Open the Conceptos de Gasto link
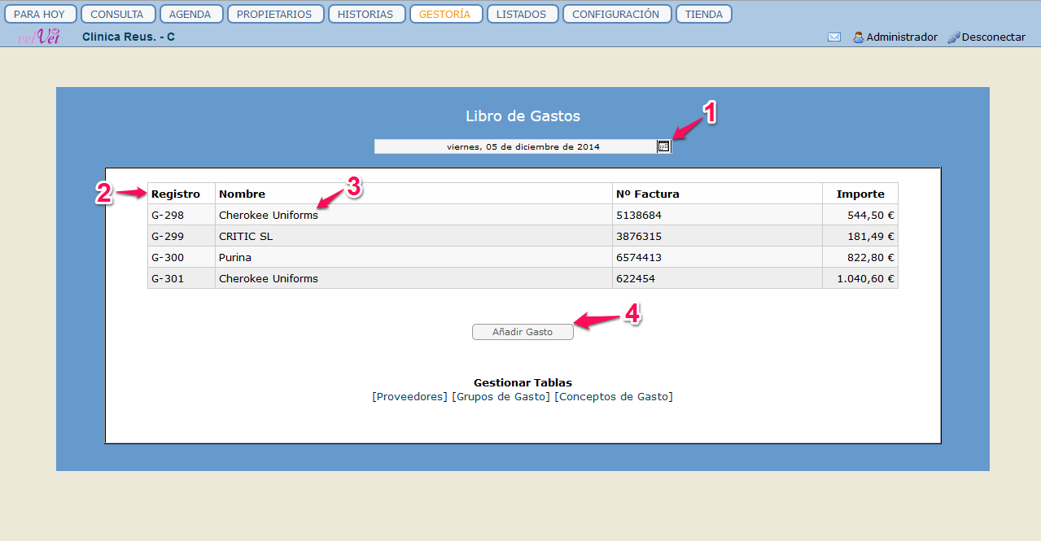Image resolution: width=1041 pixels, height=541 pixels. pos(614,397)
